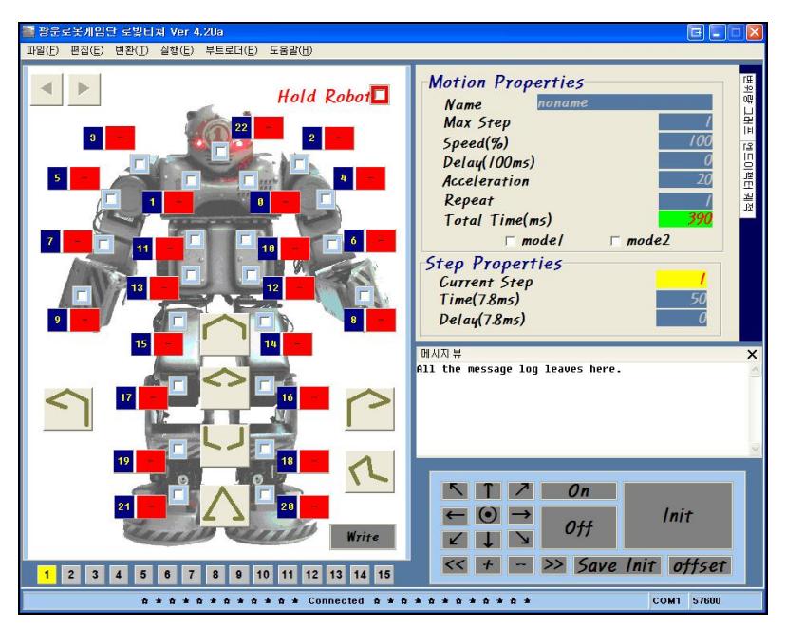Click the red value box of servo 15
The image size is (786, 626).
pos(168,343)
